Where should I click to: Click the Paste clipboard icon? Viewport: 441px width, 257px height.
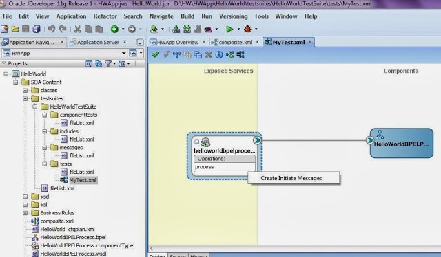[x=99, y=29]
